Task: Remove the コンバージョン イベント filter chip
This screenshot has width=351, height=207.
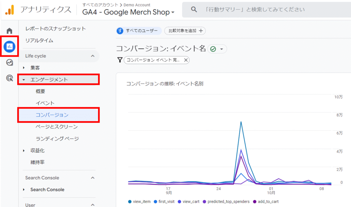Action: tap(185, 60)
